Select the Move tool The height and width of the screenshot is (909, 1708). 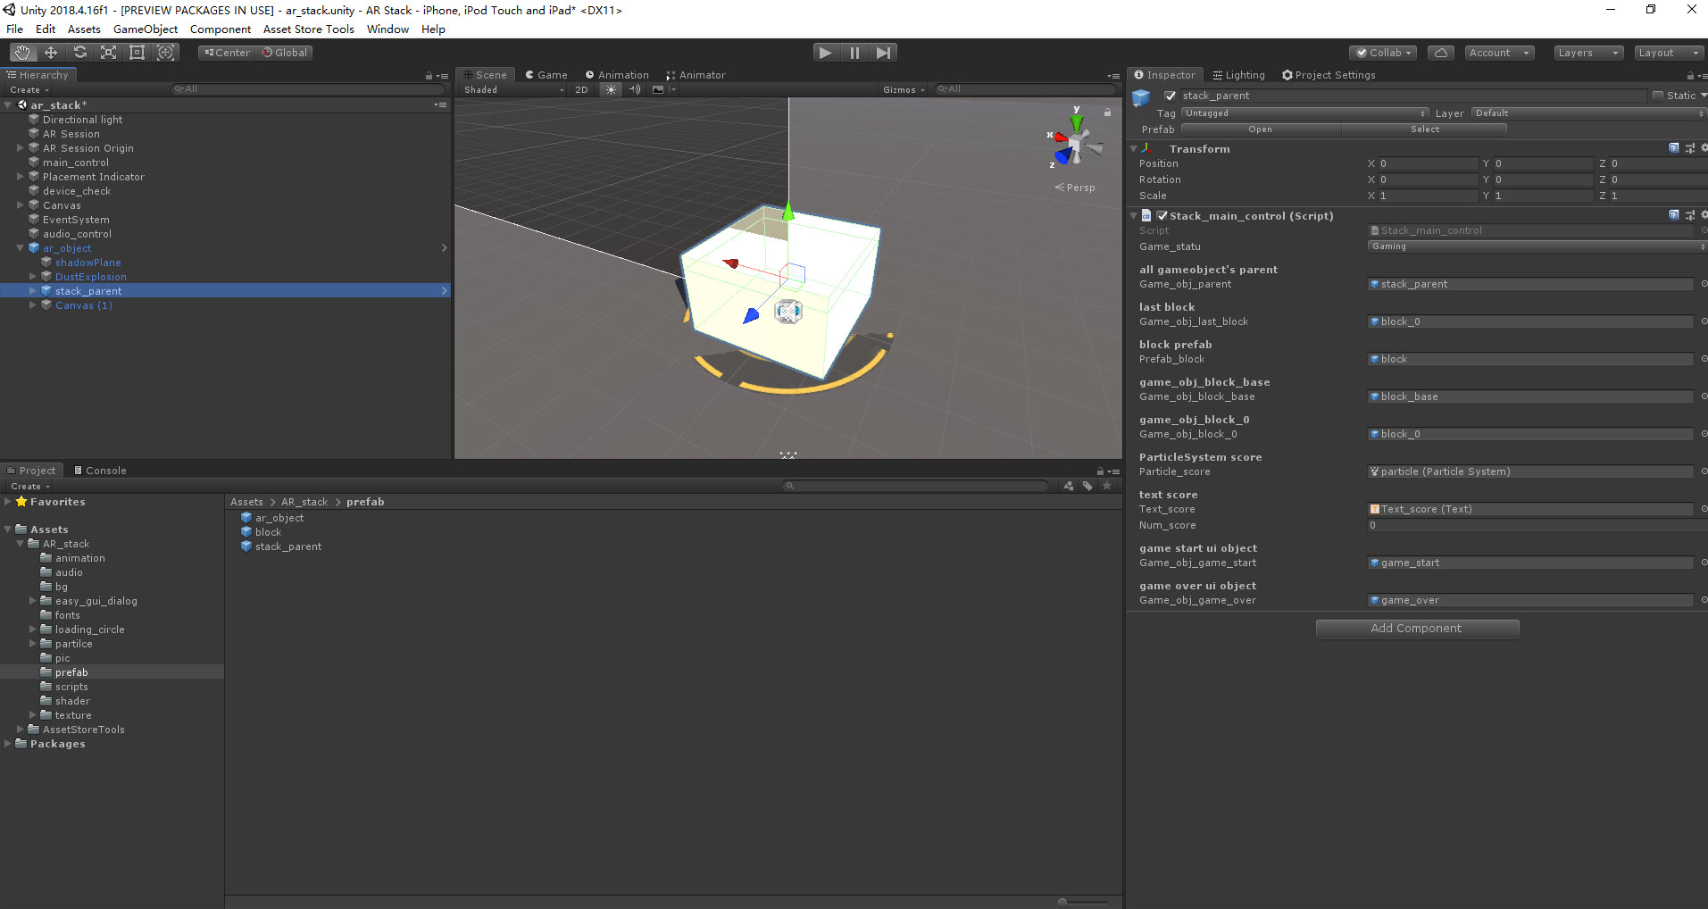point(50,52)
